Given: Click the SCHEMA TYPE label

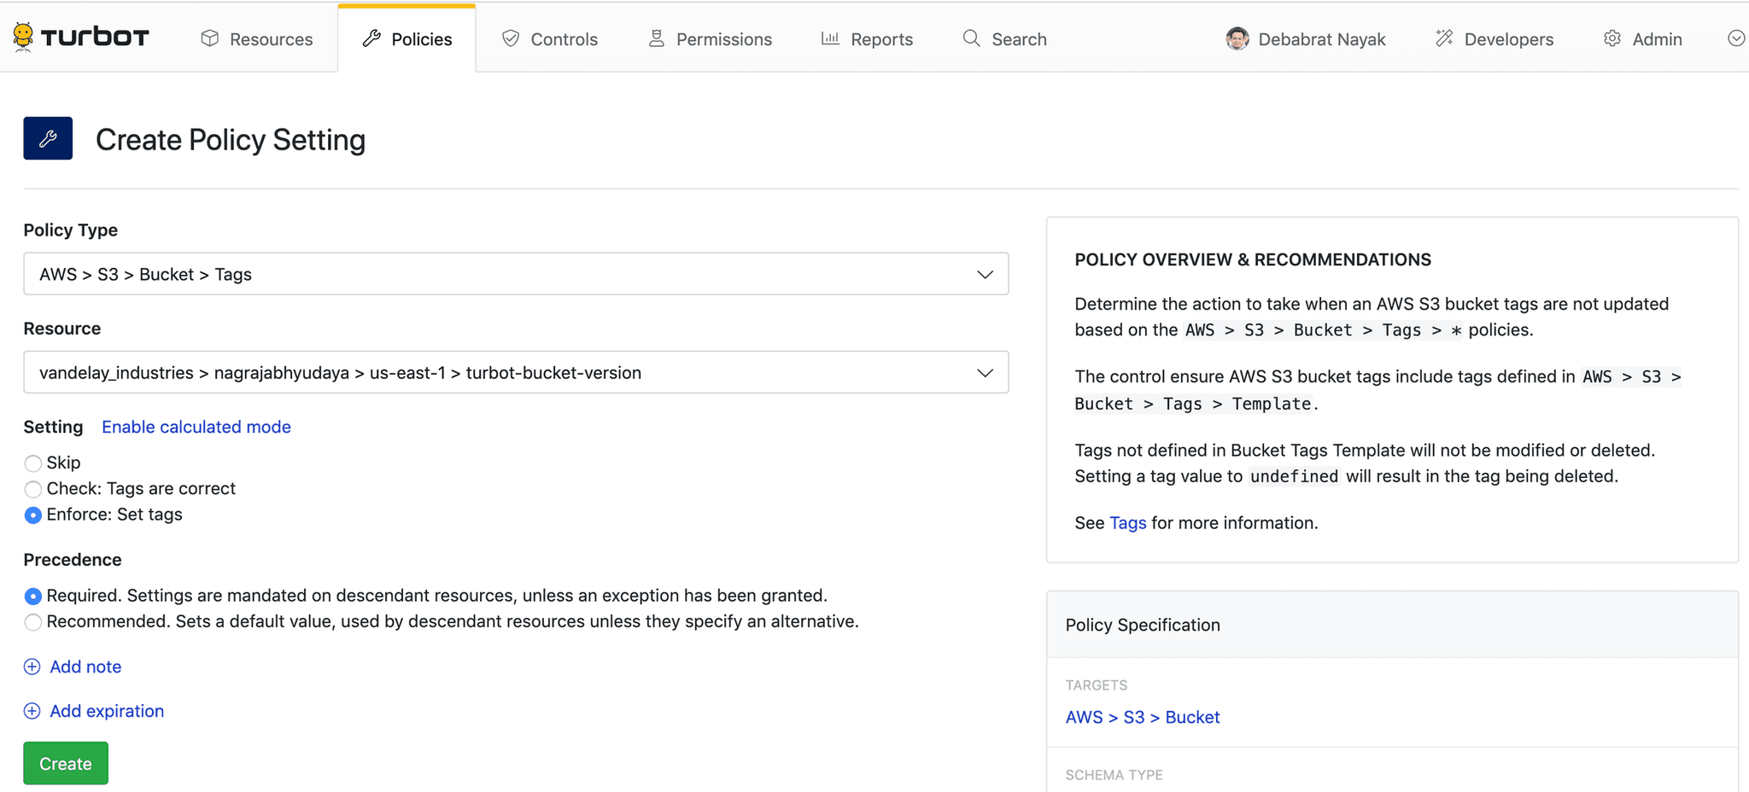Looking at the screenshot, I should tap(1114, 775).
